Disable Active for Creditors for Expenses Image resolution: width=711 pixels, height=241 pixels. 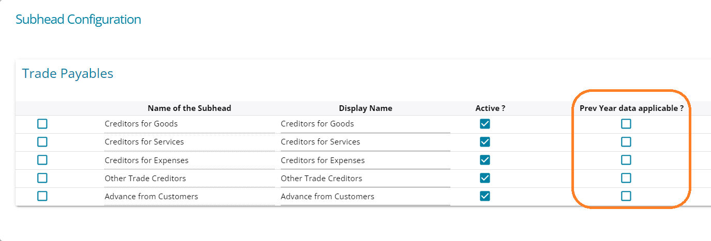(x=485, y=160)
